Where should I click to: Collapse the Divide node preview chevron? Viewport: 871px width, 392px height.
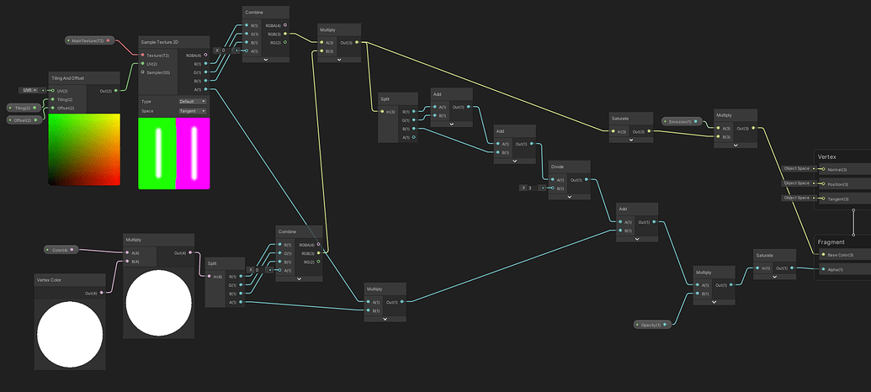pyautogui.click(x=570, y=199)
